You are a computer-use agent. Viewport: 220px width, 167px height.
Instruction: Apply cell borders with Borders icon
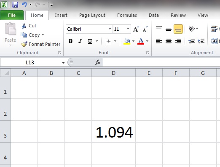108,41
